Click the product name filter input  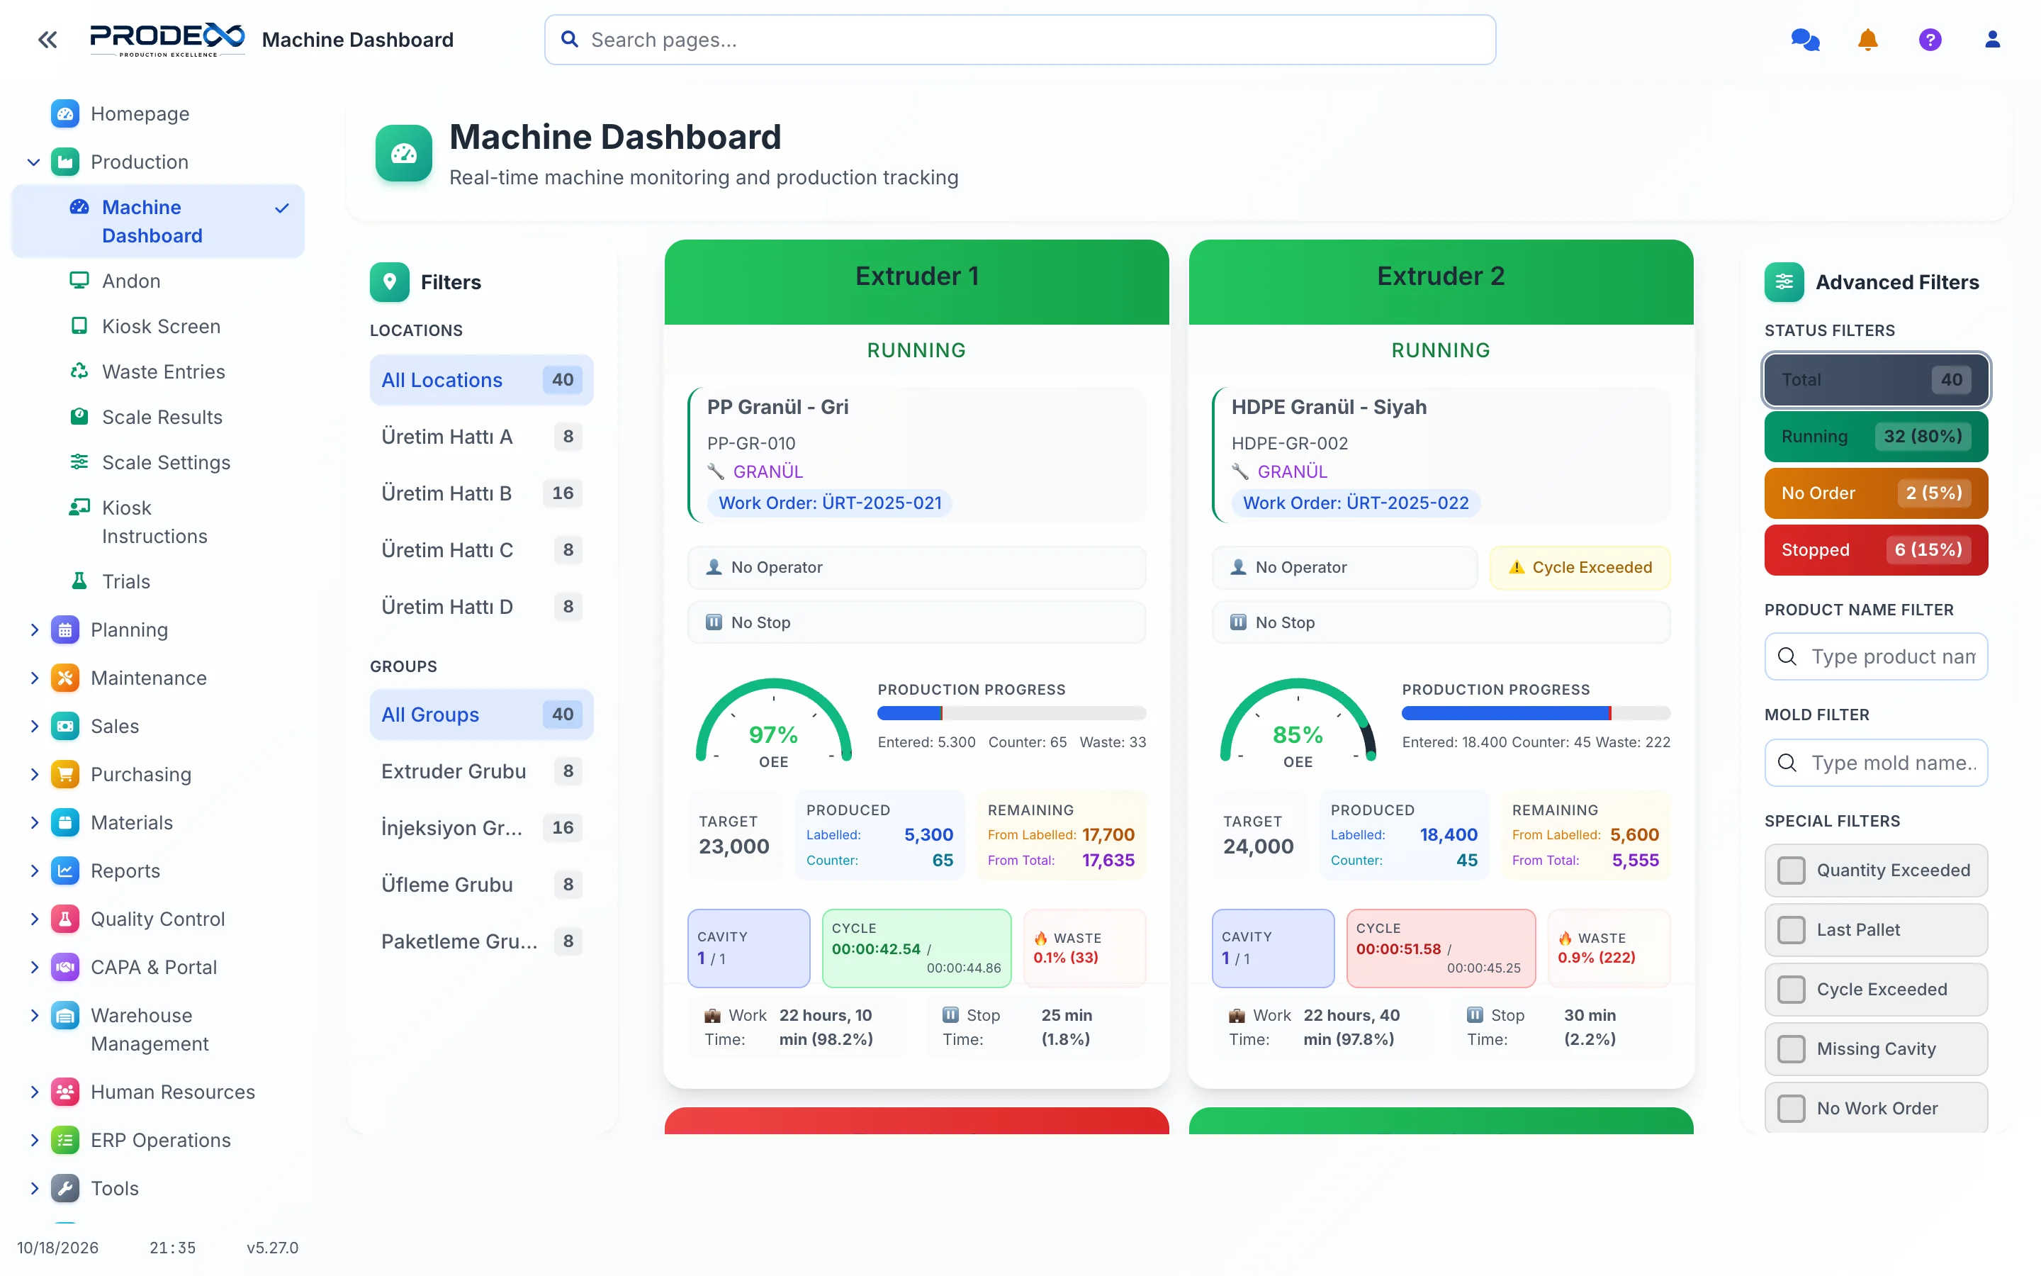point(1876,656)
